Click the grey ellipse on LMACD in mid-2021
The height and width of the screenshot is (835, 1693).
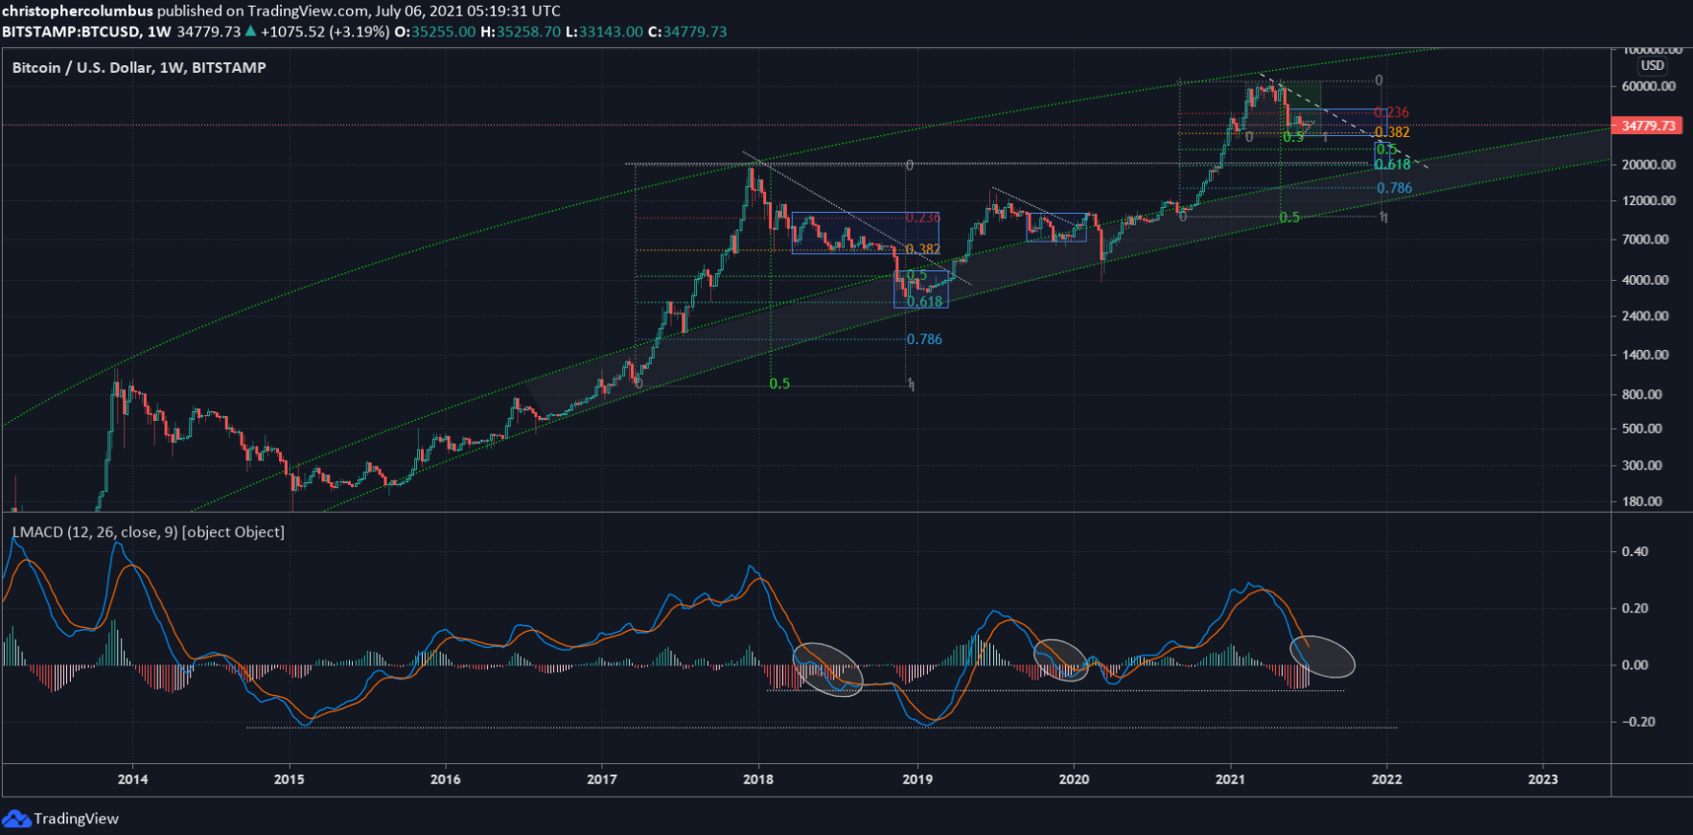[x=1323, y=657]
